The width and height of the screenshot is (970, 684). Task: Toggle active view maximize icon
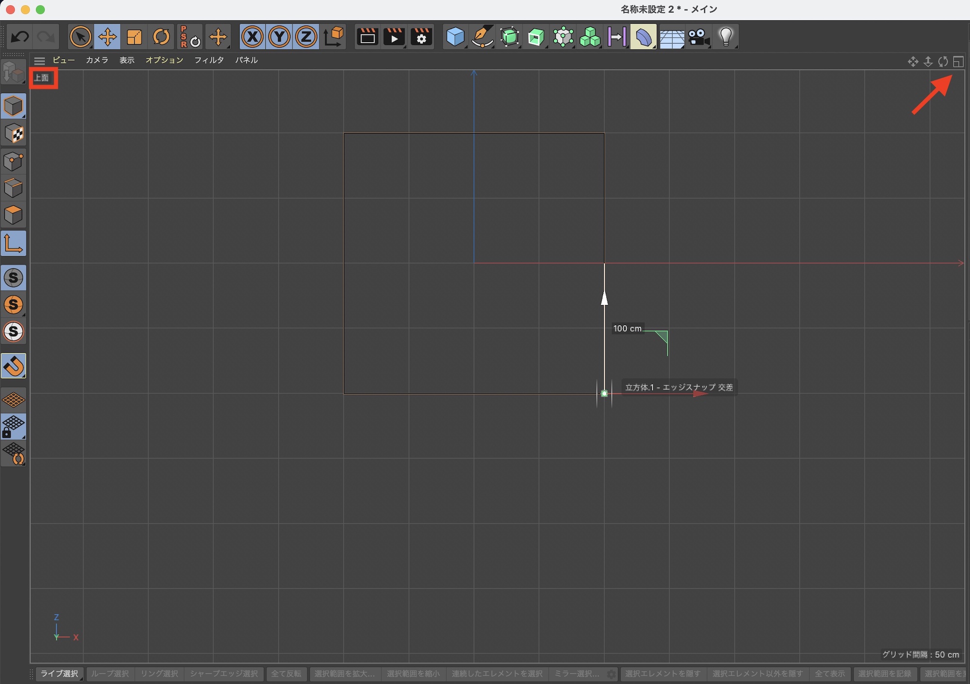click(958, 62)
